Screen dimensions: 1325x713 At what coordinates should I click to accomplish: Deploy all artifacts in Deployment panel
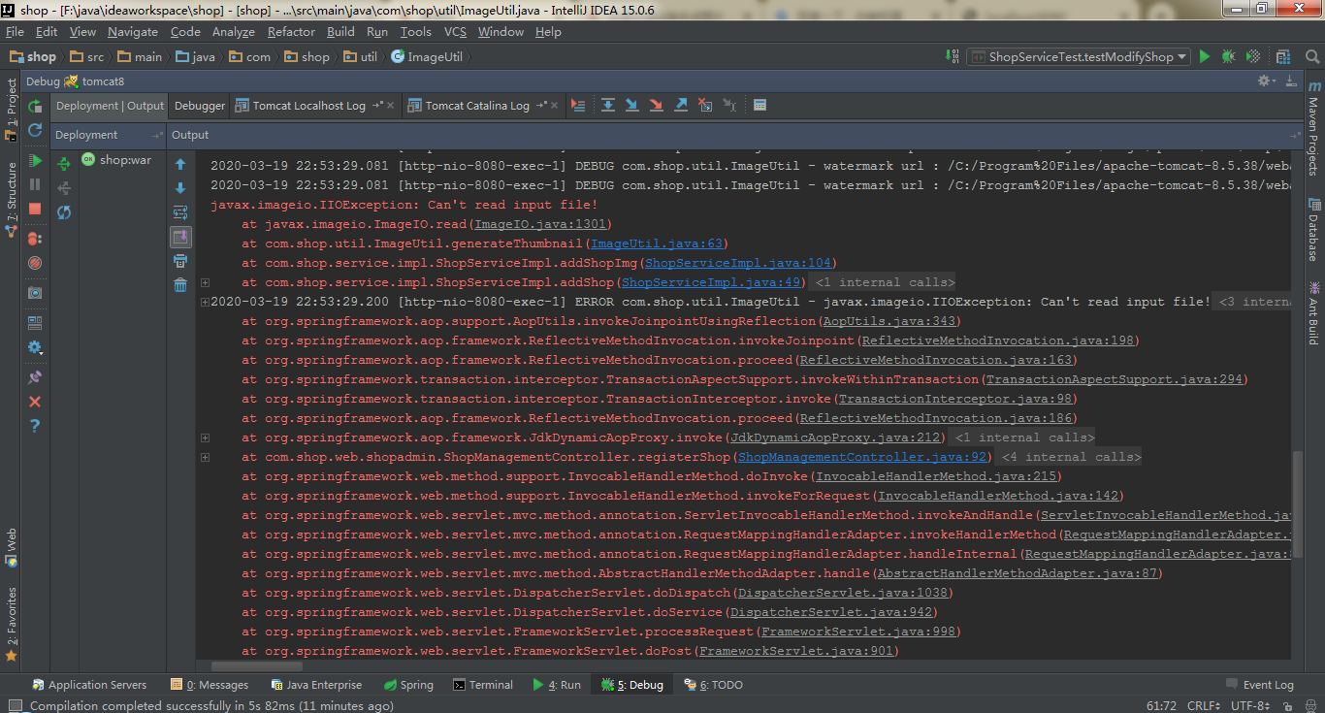point(64,164)
